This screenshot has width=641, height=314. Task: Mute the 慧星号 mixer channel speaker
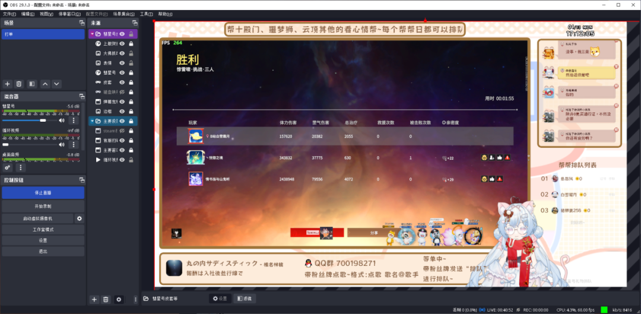point(62,120)
